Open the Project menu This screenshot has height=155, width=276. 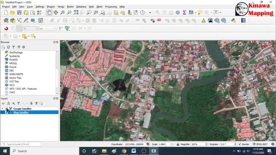click(6, 7)
